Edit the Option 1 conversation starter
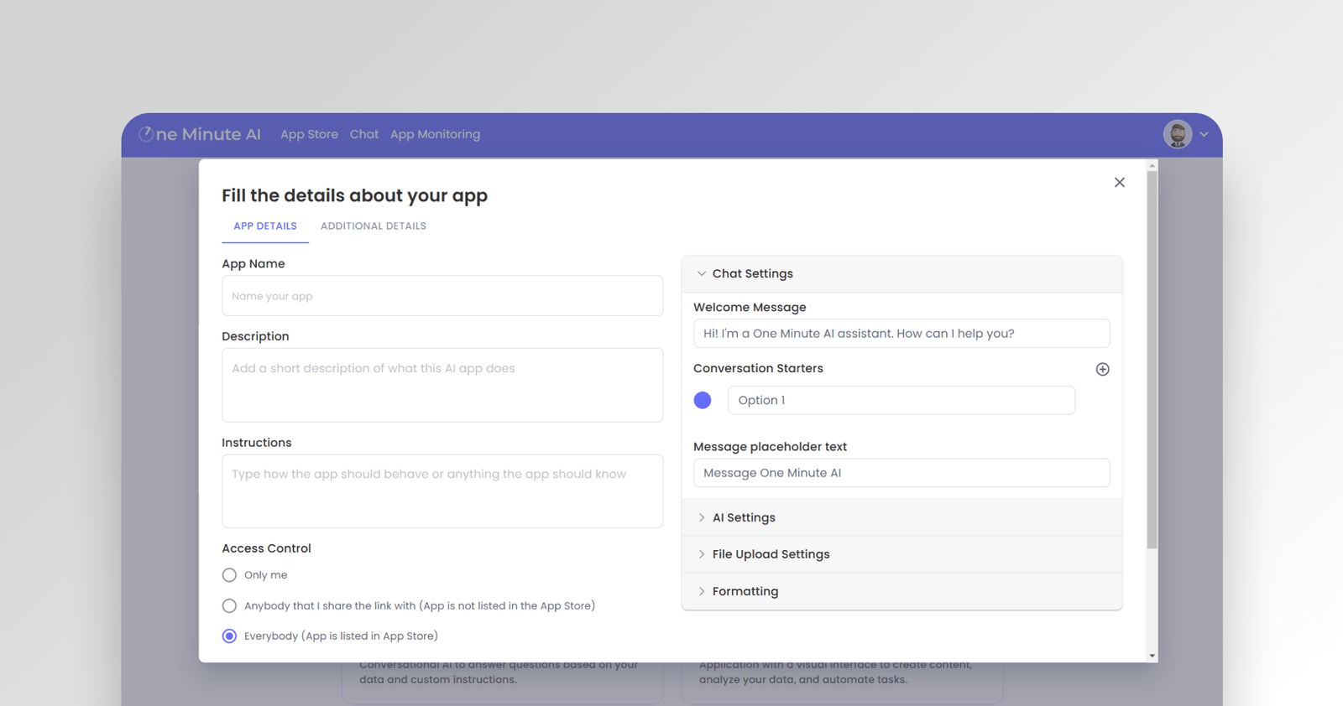The image size is (1343, 706). 901,400
